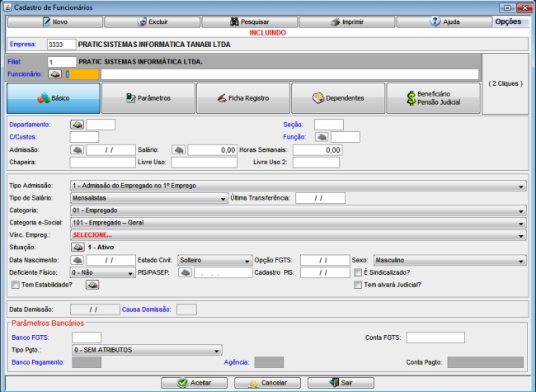
Task: Click the Seção input field
Action: click(329, 125)
